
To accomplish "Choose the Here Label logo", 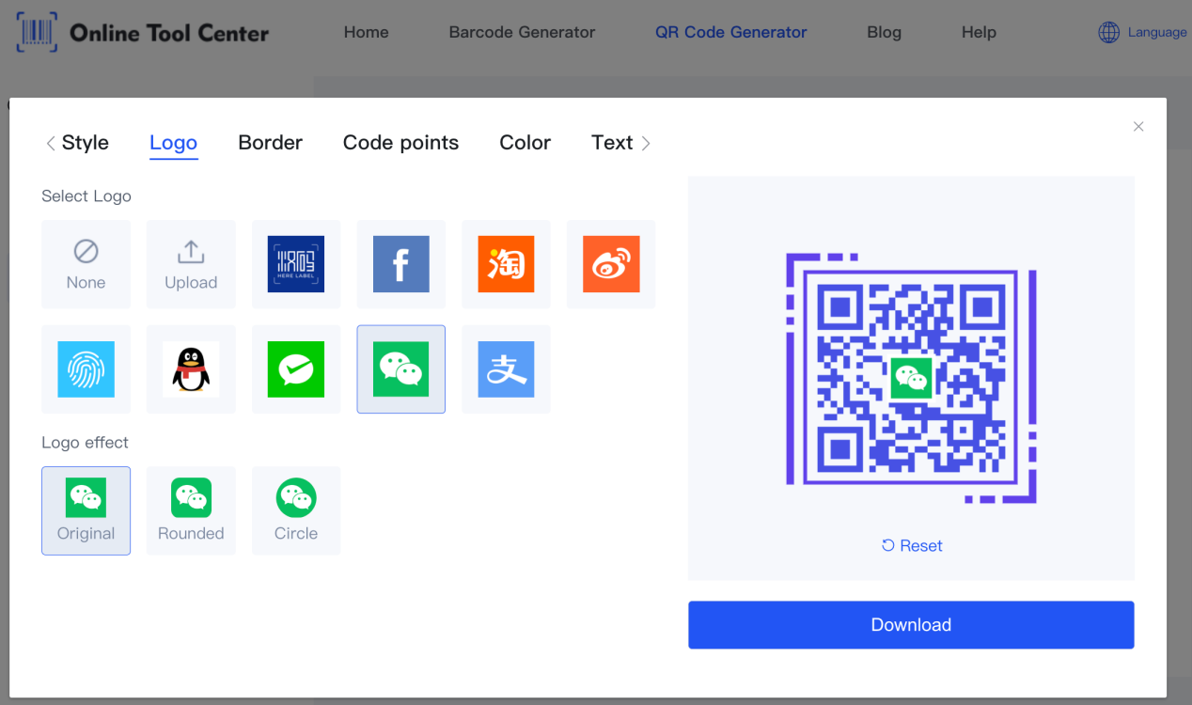I will coord(296,264).
